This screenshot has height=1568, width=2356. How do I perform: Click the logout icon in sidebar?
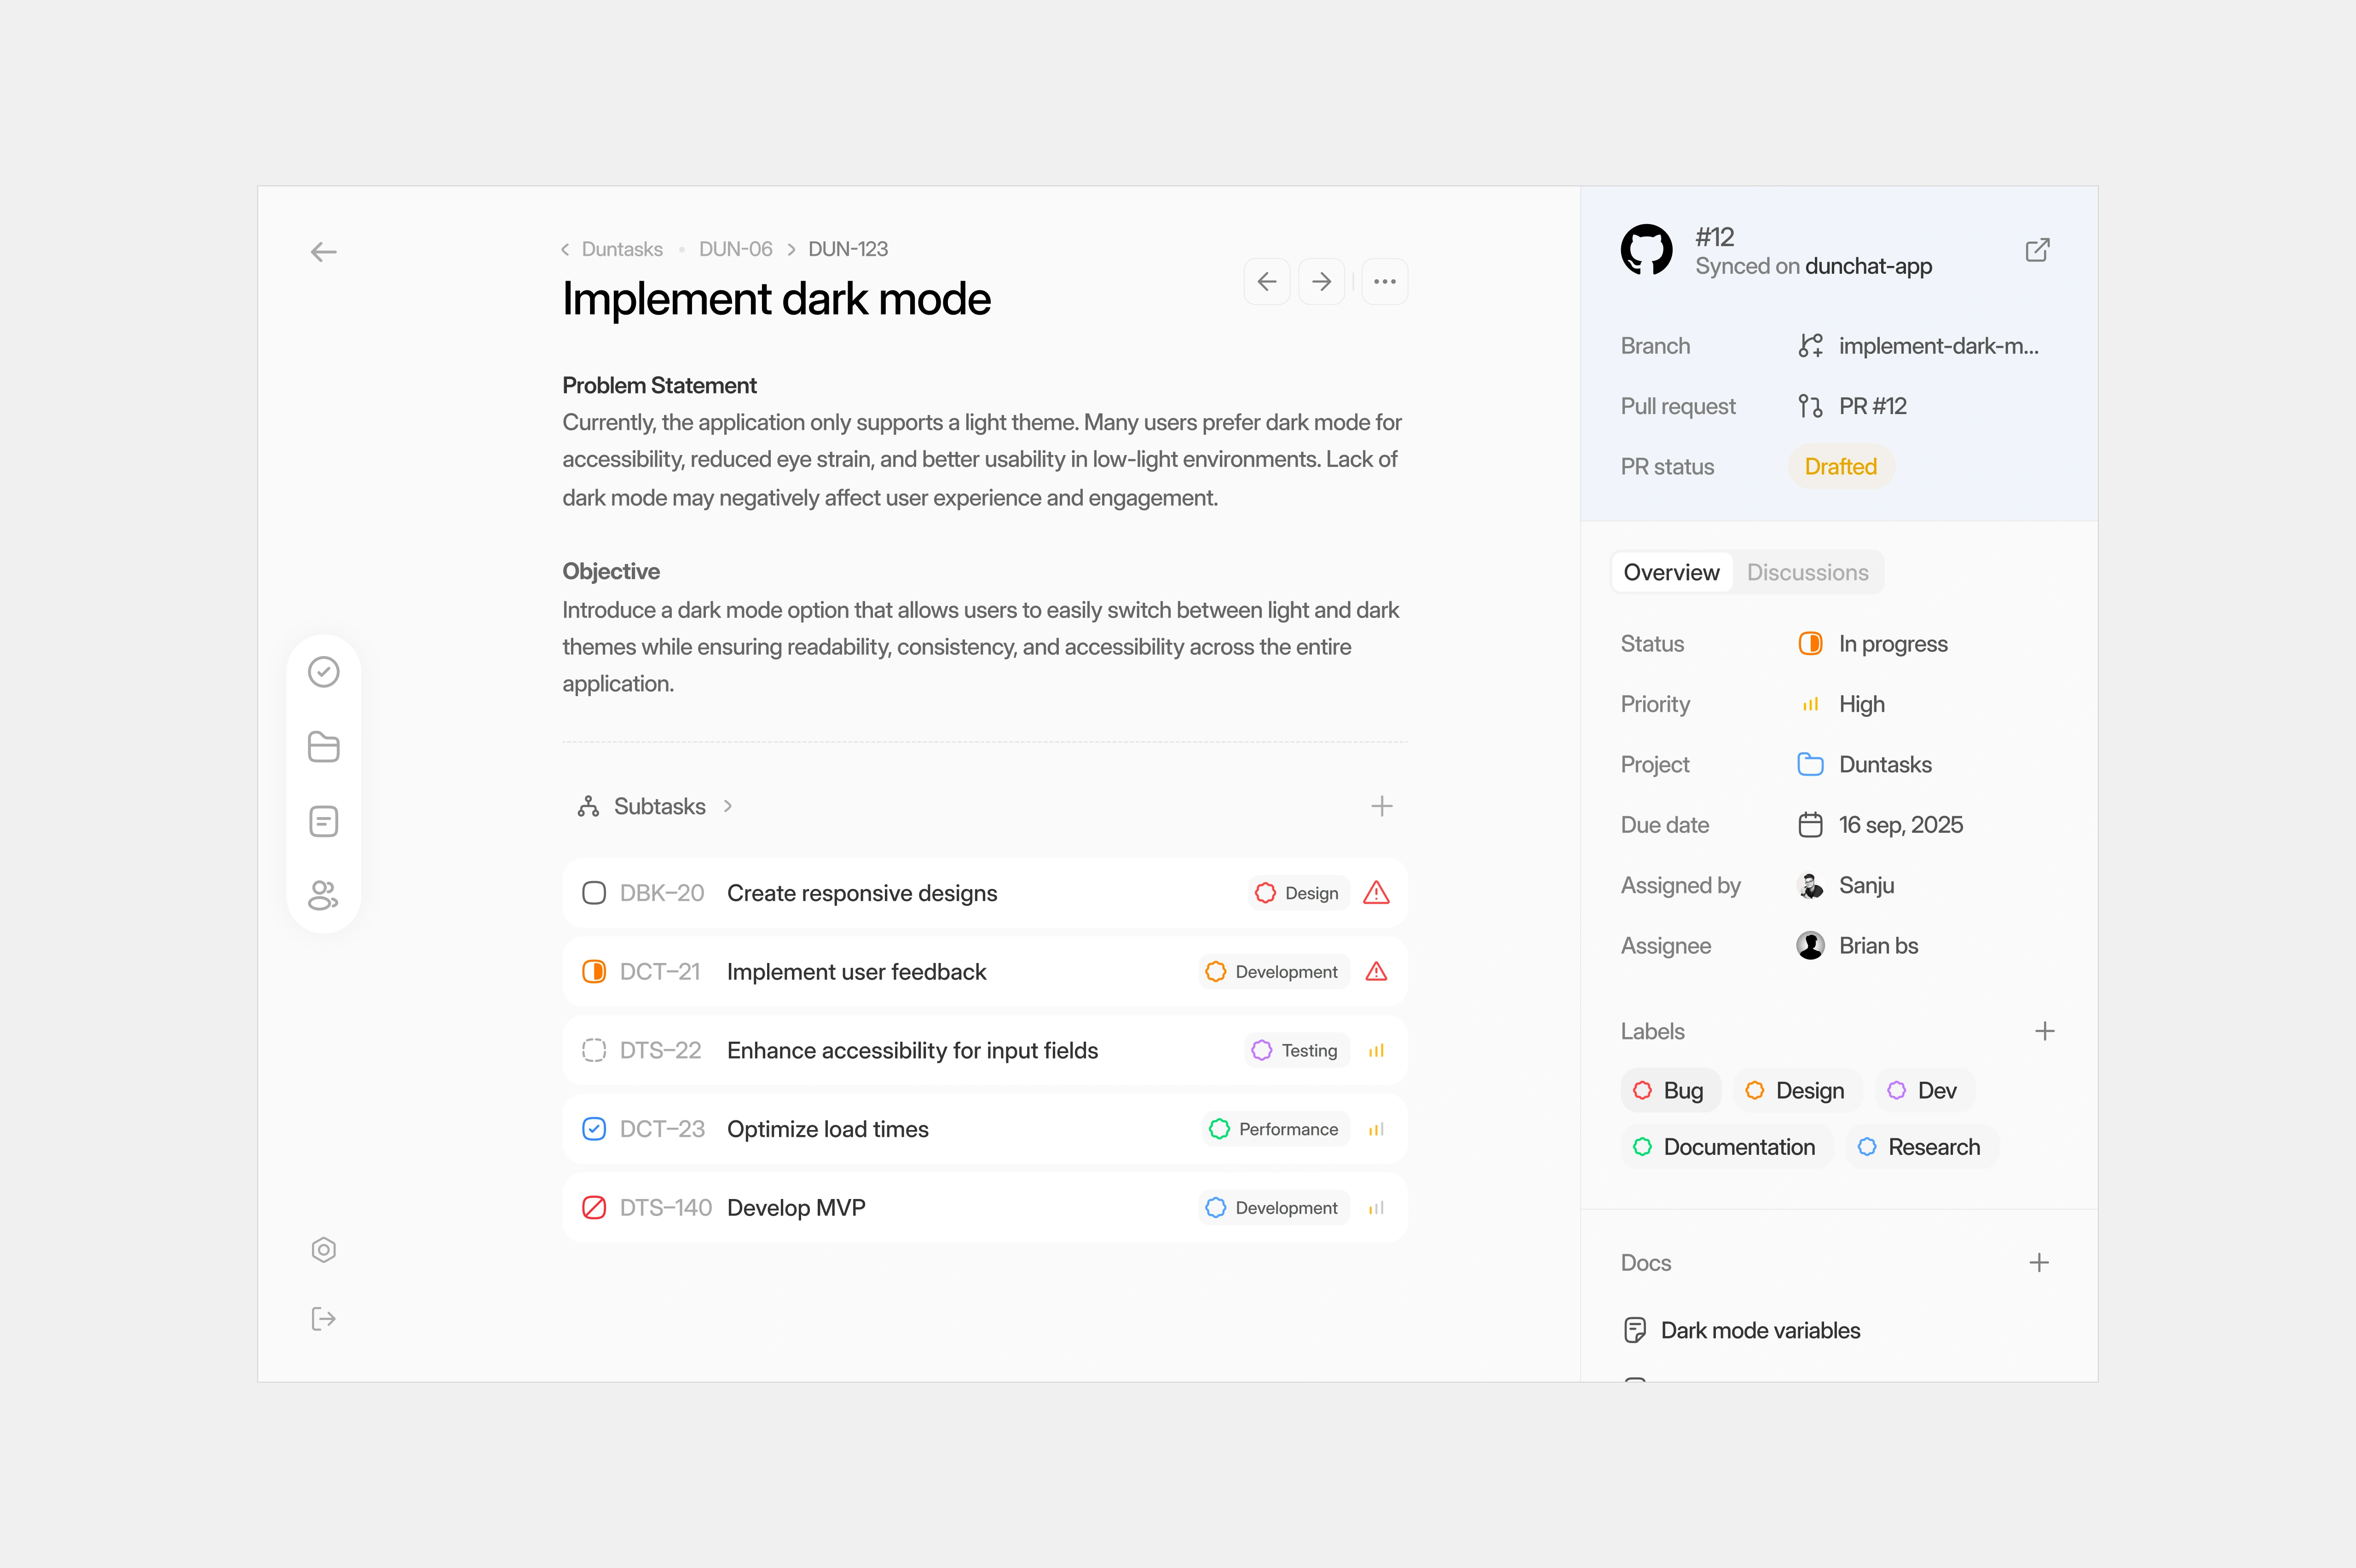click(x=323, y=1319)
